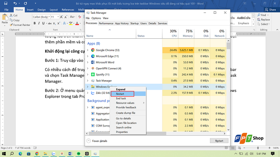Image resolution: width=280 pixels, height=157 pixels.
Task: Sort processes by the Memory column header
Action: click(x=186, y=33)
